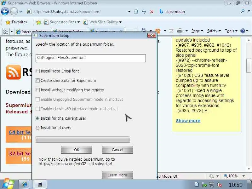Click the safely remove hardware tray icon
Viewport: 252px width, 189px height.
coord(204,185)
